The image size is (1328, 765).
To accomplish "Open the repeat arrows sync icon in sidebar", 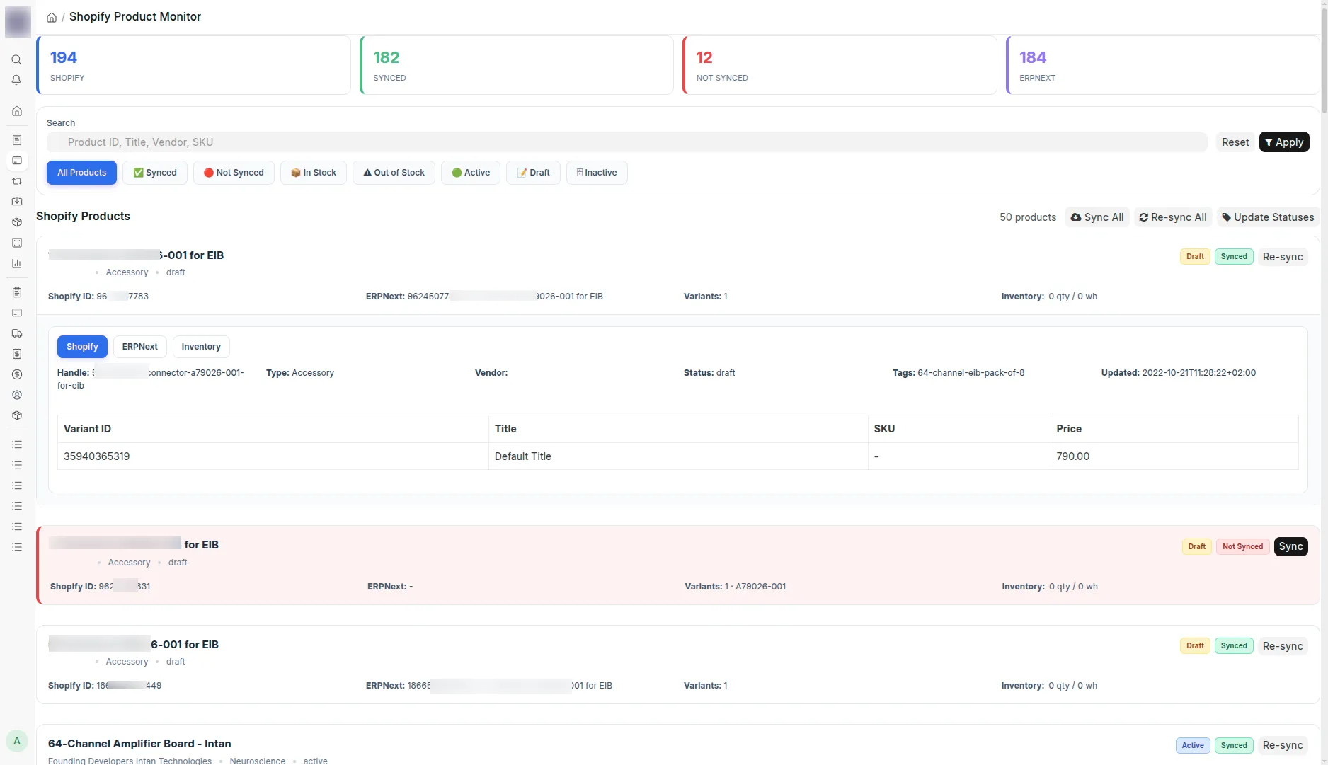I will pos(17,181).
